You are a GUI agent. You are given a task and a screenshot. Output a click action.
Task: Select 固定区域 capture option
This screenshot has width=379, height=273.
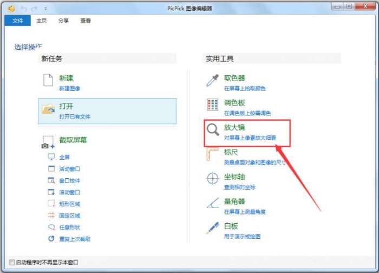pyautogui.click(x=70, y=216)
